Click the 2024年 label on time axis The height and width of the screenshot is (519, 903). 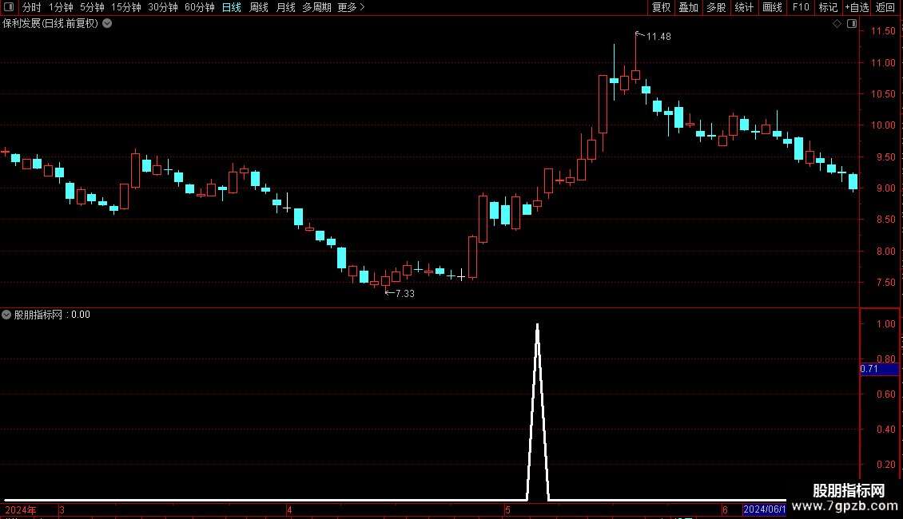tap(21, 510)
